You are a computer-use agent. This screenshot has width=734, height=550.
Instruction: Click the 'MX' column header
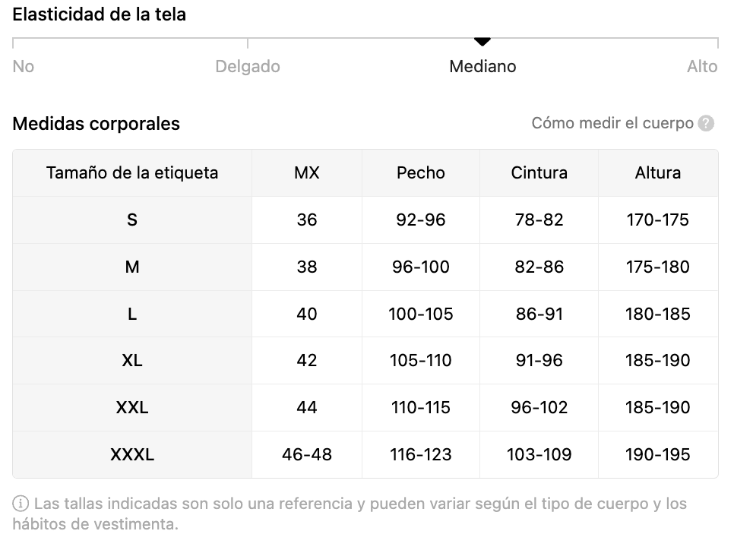coord(307,172)
